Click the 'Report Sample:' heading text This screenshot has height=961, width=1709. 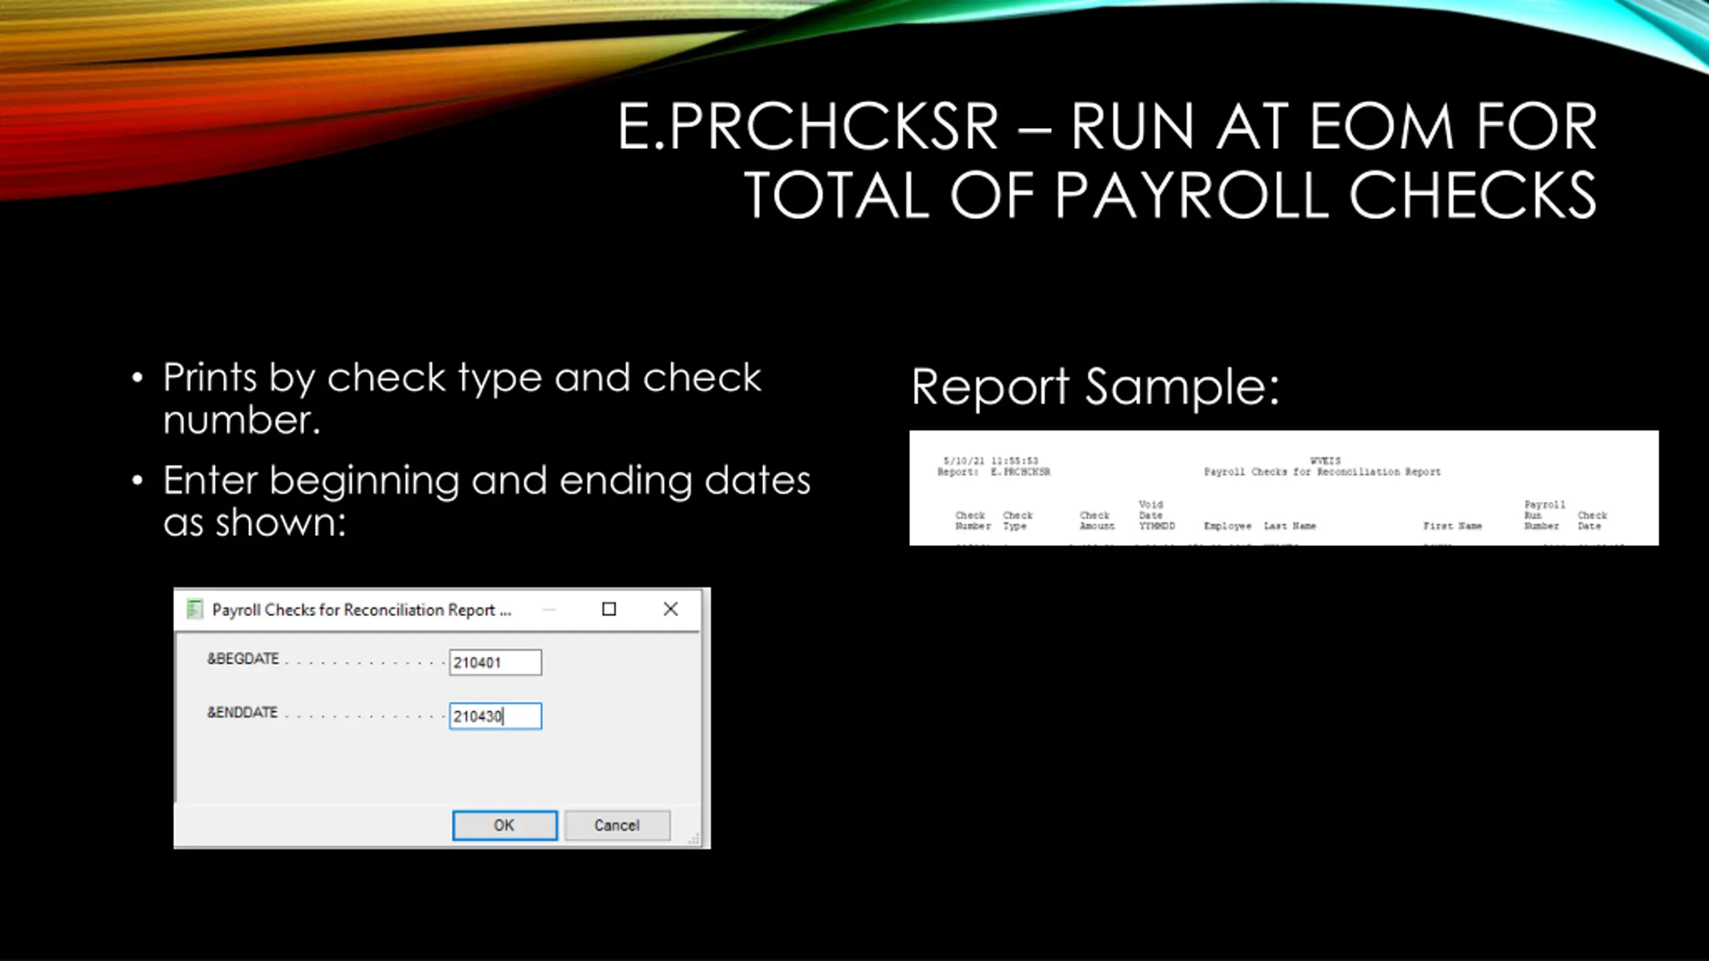click(1095, 387)
